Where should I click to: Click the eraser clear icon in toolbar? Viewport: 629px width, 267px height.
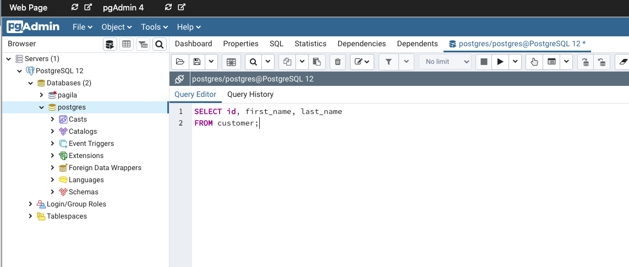(x=623, y=62)
